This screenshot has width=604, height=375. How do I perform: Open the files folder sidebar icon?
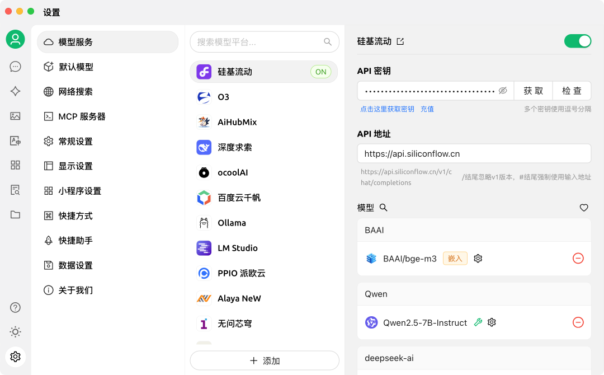[16, 215]
